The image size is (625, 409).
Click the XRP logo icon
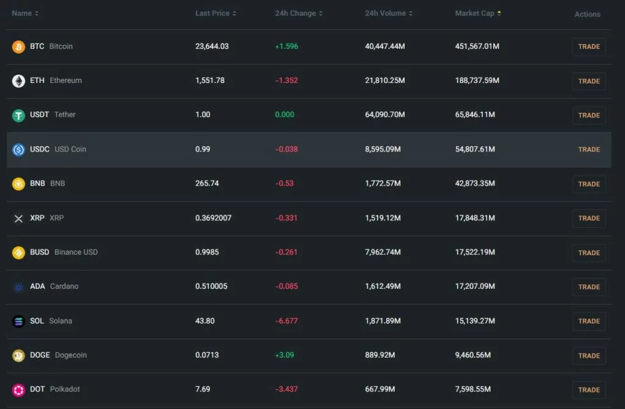click(18, 219)
